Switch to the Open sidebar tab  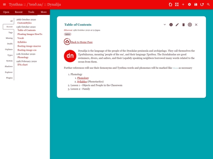(6, 12)
